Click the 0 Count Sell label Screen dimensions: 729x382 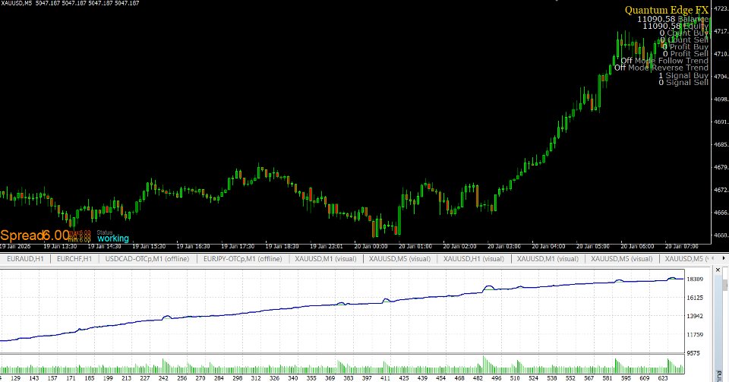click(x=684, y=40)
